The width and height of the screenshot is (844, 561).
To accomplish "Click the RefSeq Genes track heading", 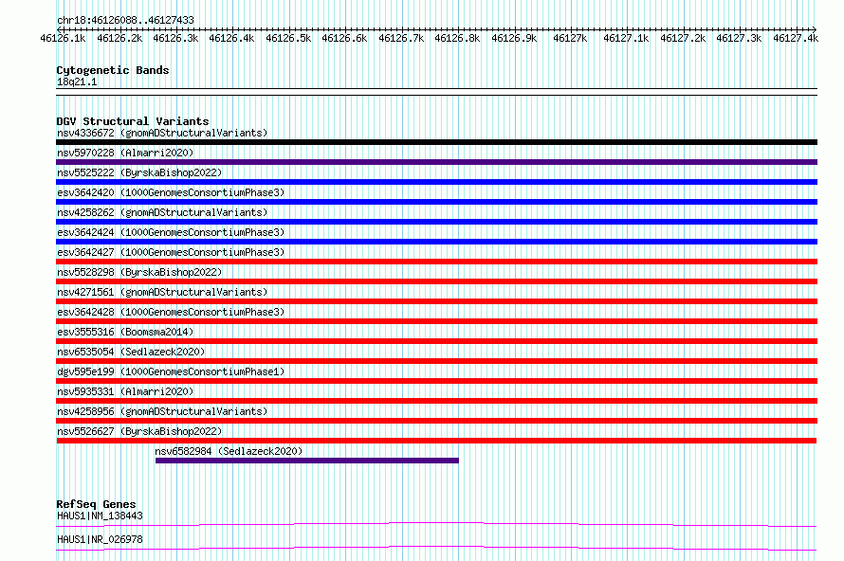I will tap(96, 504).
